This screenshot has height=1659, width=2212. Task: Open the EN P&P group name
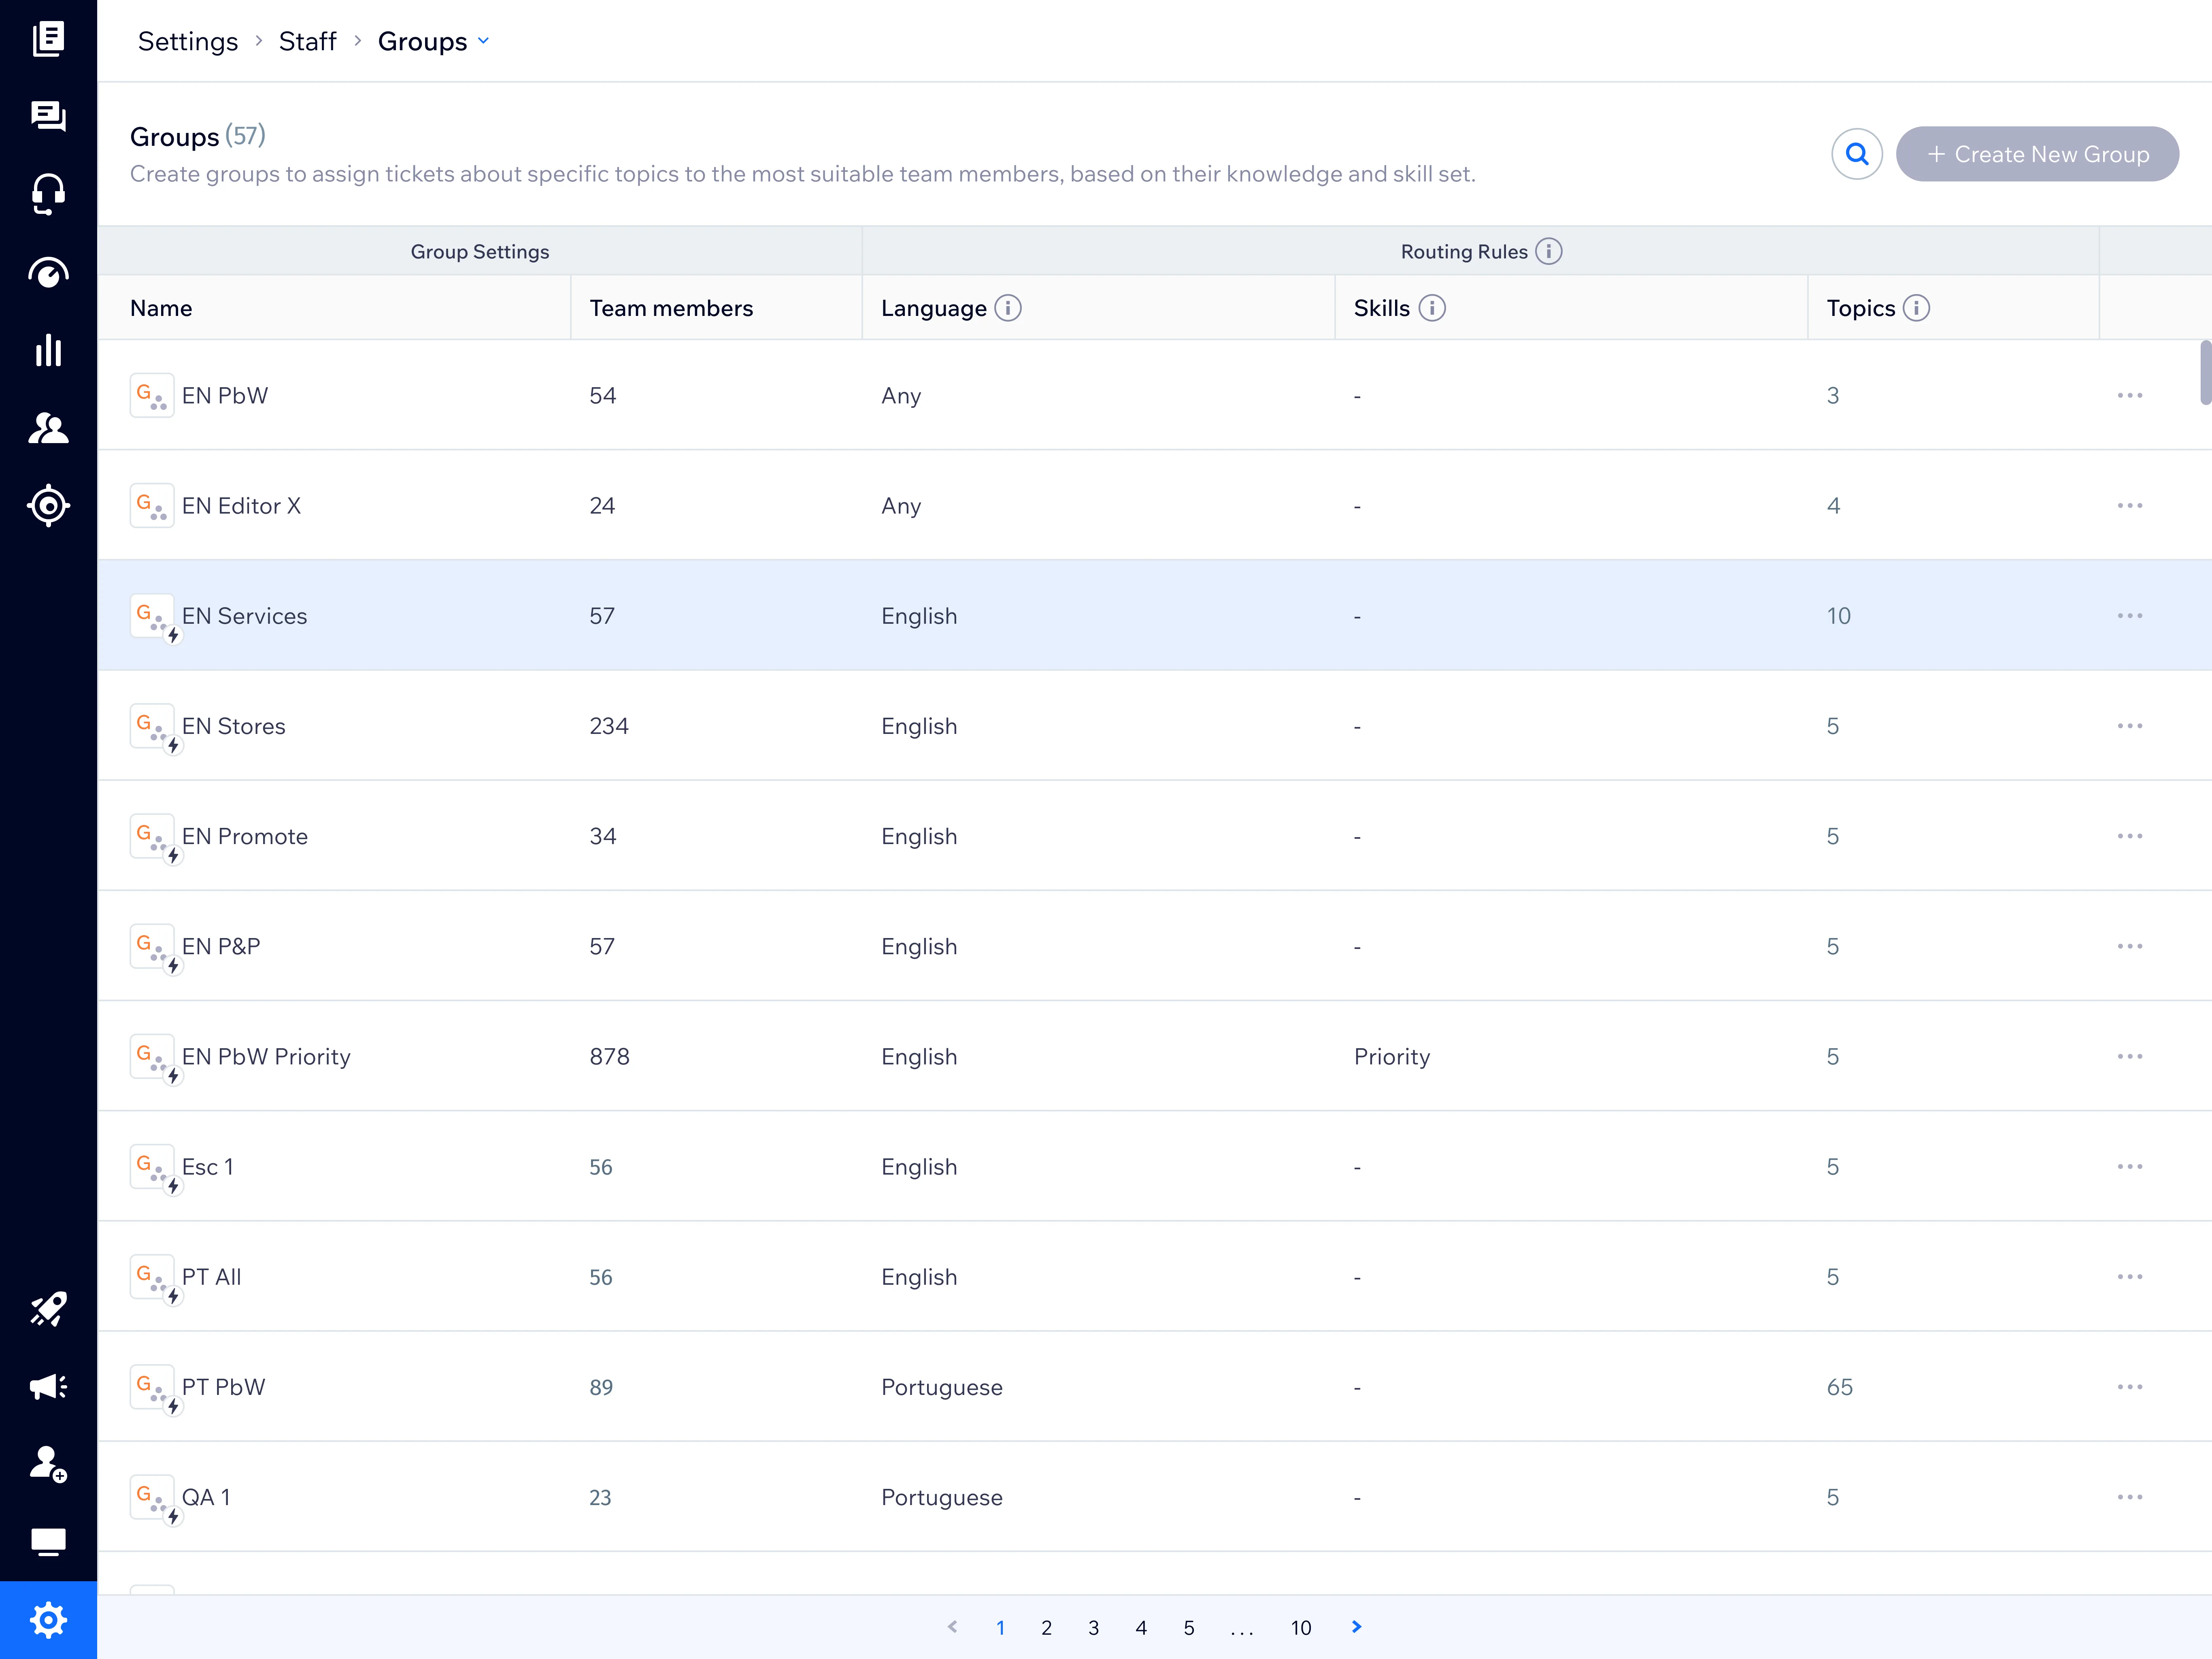[221, 947]
